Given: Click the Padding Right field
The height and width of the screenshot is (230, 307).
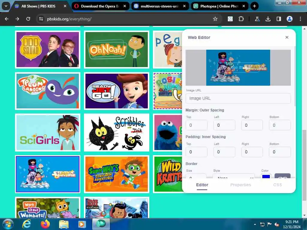Looking at the screenshot, I should click(252, 152).
